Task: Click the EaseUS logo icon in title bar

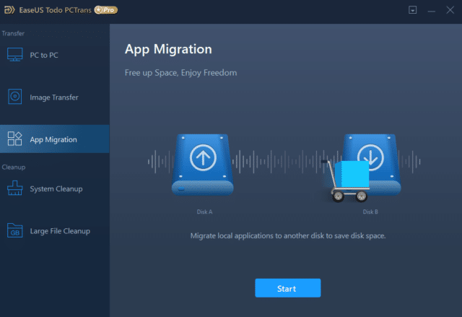Action: (x=9, y=10)
